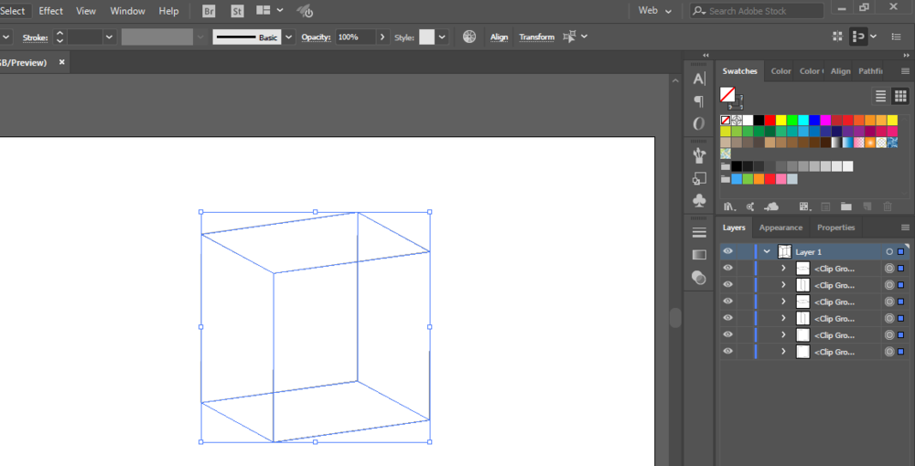This screenshot has width=915, height=466.
Task: Open the Paragraph panel icon
Action: pyautogui.click(x=698, y=101)
